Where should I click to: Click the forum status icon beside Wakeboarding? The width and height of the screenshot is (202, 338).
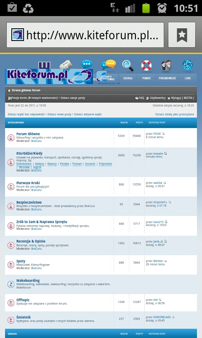[x=11, y=284]
